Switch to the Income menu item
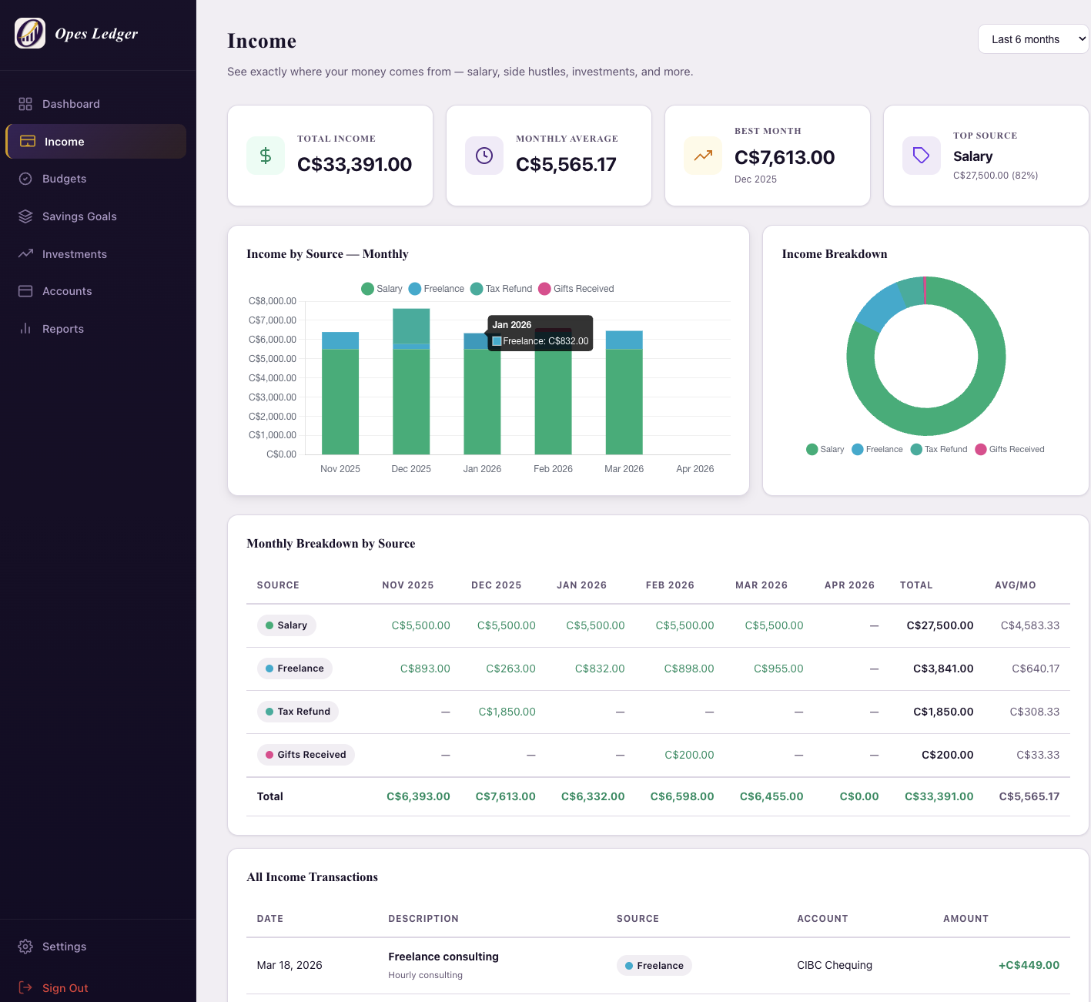1091x1002 pixels. click(x=64, y=141)
